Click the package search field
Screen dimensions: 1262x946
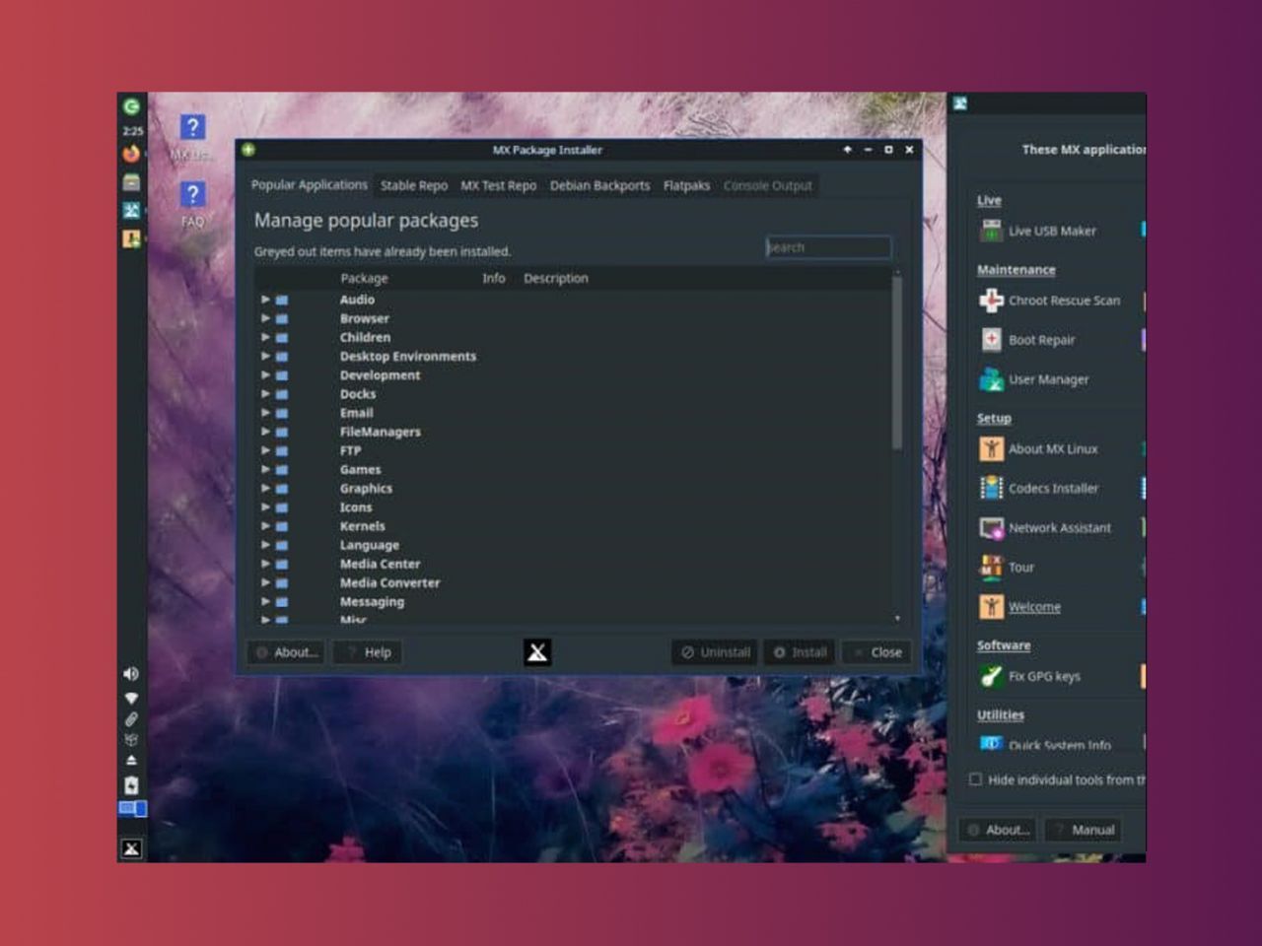tap(828, 247)
